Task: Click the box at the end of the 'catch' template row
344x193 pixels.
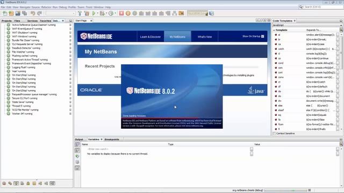Action: 338,49
